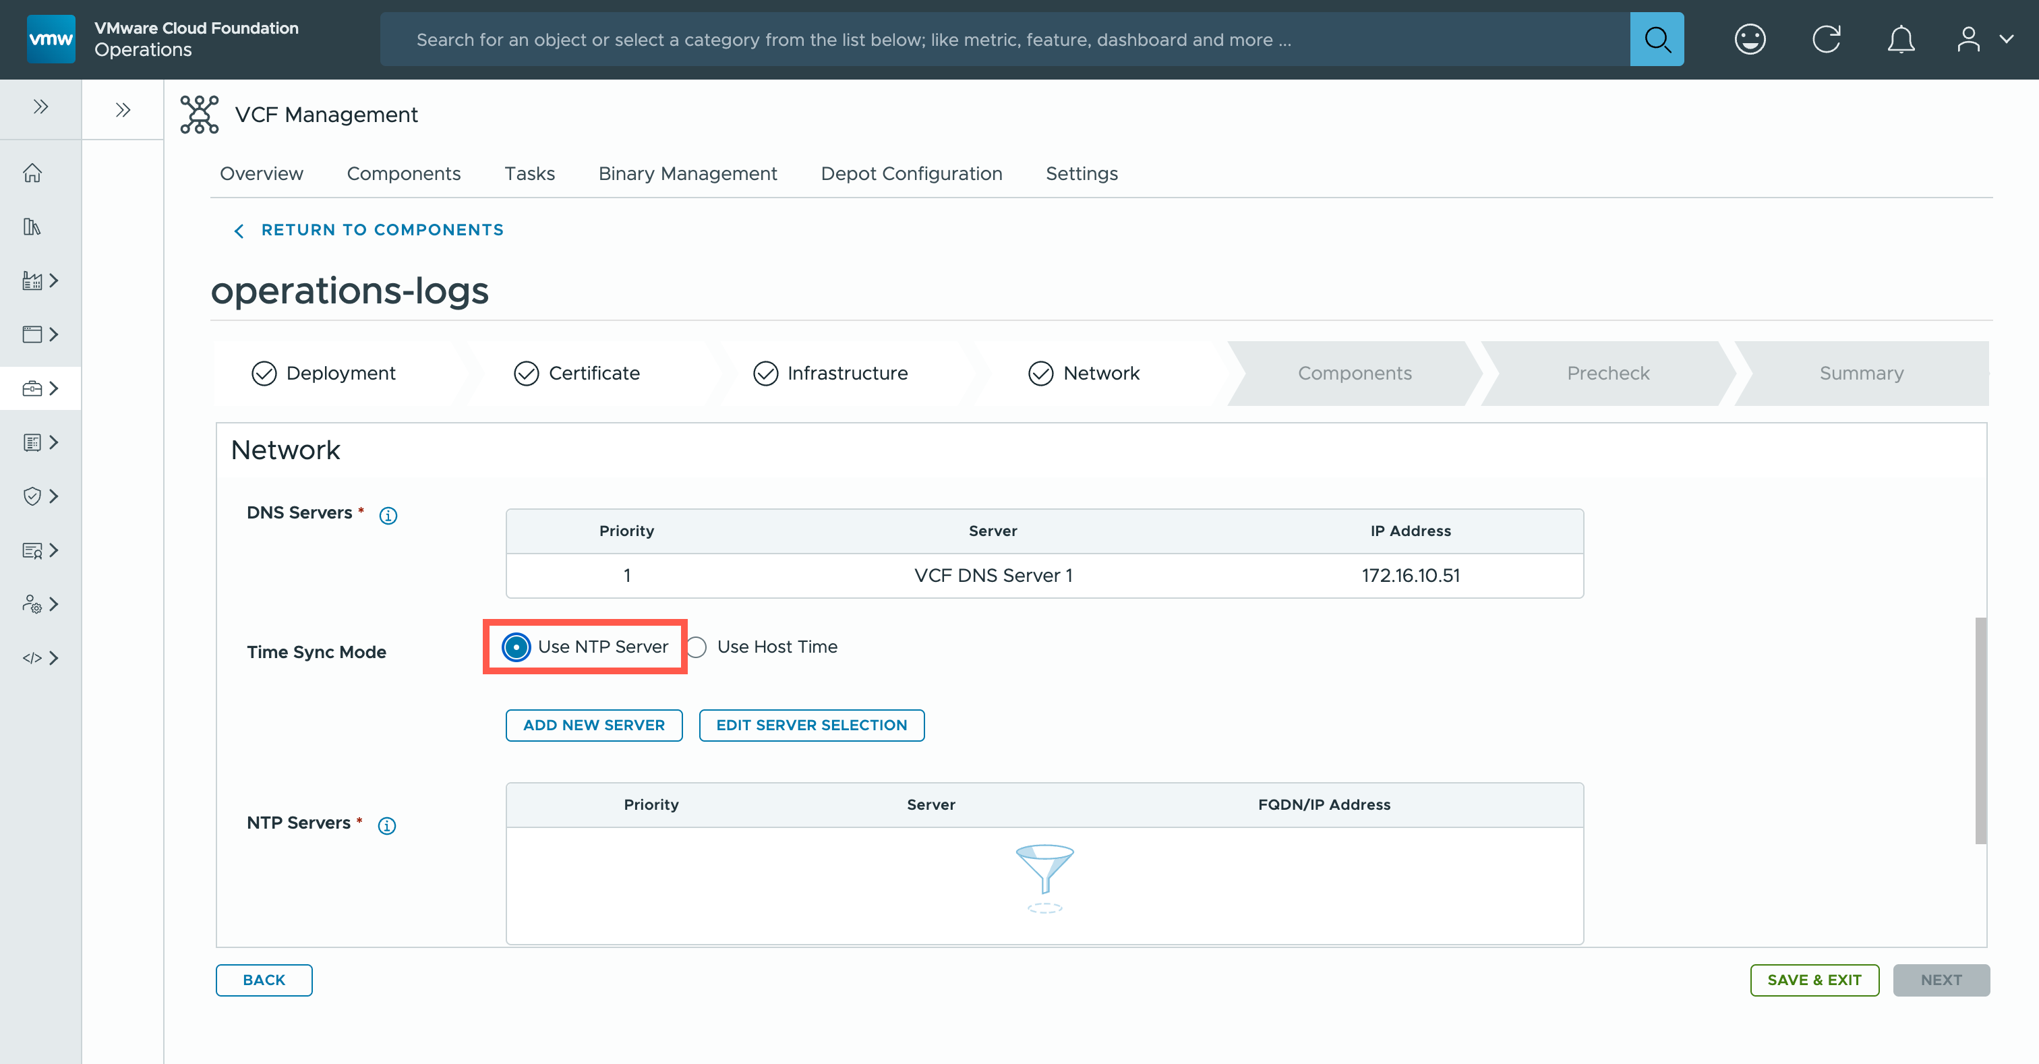Click into the global search field
Viewport: 2039px width, 1064px height.
tap(1004, 39)
